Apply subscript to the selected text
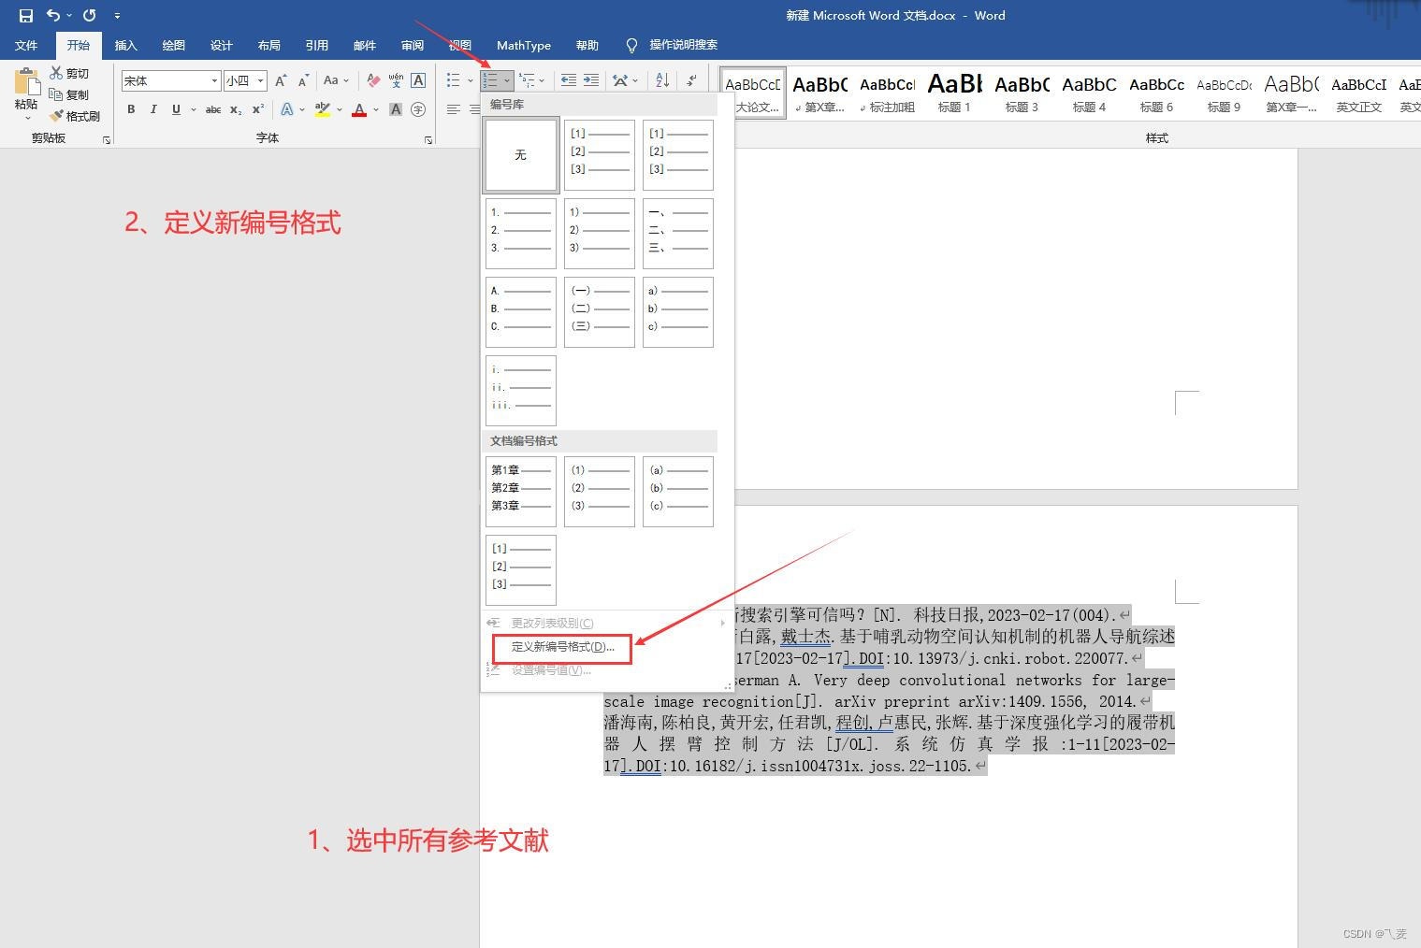 pos(235,109)
